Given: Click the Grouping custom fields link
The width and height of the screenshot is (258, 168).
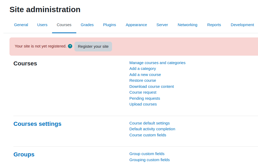Looking at the screenshot, I should coord(149,160).
